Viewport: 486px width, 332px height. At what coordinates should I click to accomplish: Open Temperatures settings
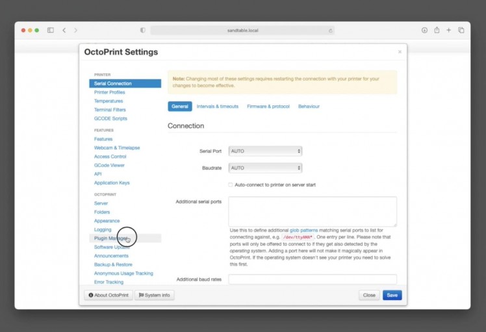tap(109, 101)
